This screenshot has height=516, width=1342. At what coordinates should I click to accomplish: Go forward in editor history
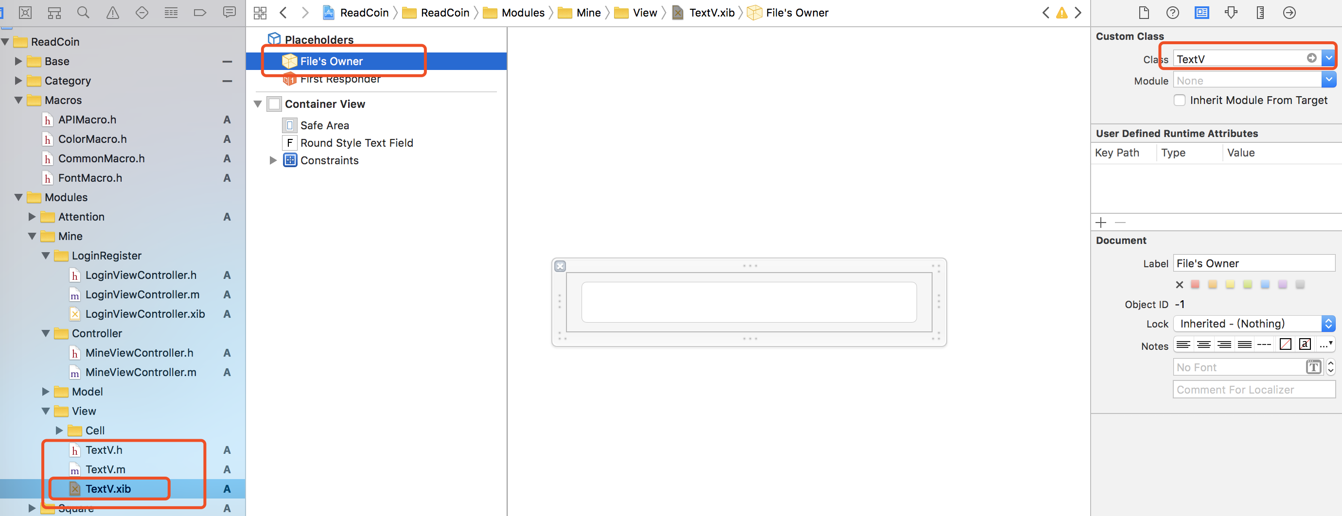305,13
